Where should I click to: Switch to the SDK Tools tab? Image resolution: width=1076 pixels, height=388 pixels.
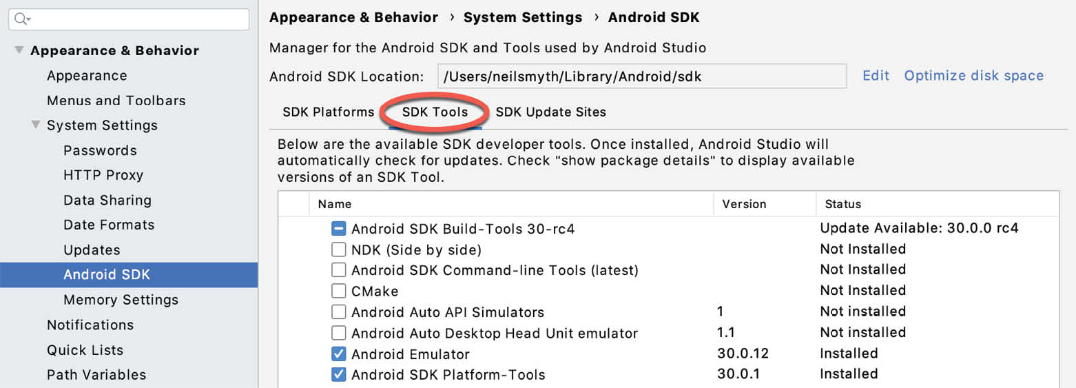pos(435,112)
